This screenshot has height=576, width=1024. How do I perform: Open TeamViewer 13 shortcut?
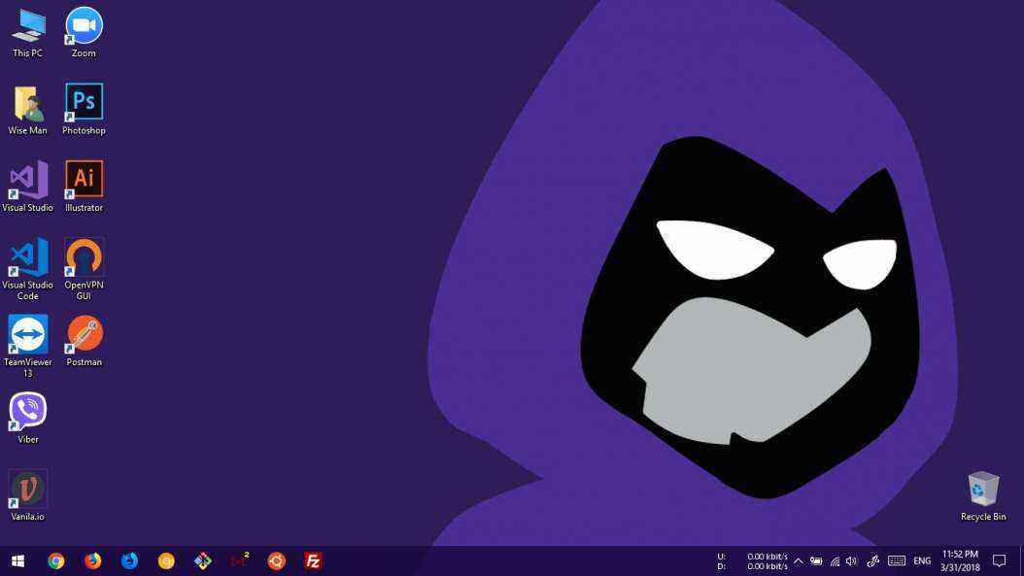pos(28,346)
